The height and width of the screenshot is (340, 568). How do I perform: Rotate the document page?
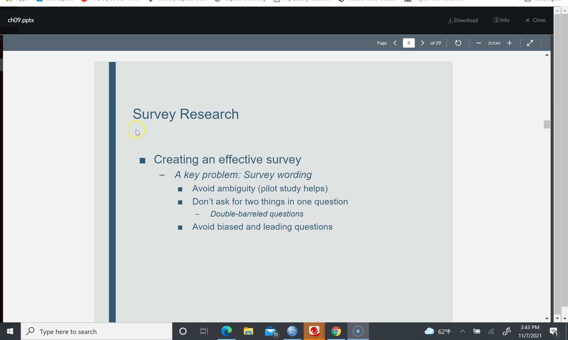pyautogui.click(x=458, y=43)
